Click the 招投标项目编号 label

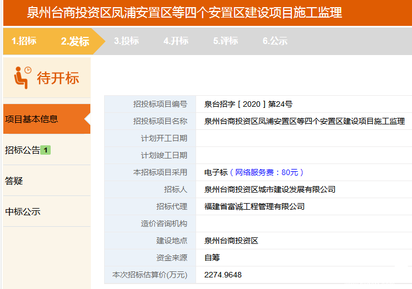tap(160, 104)
